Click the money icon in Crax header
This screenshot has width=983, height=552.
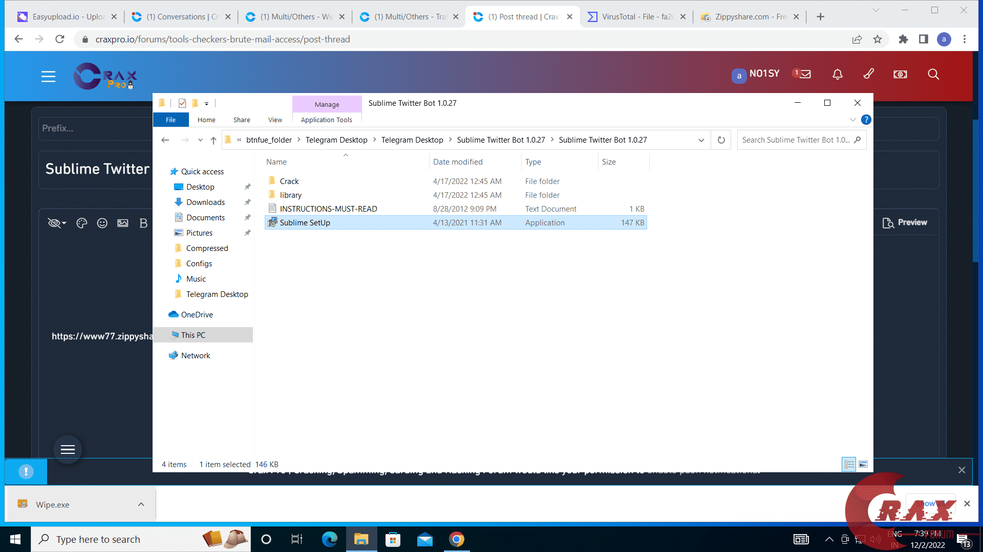tap(900, 75)
